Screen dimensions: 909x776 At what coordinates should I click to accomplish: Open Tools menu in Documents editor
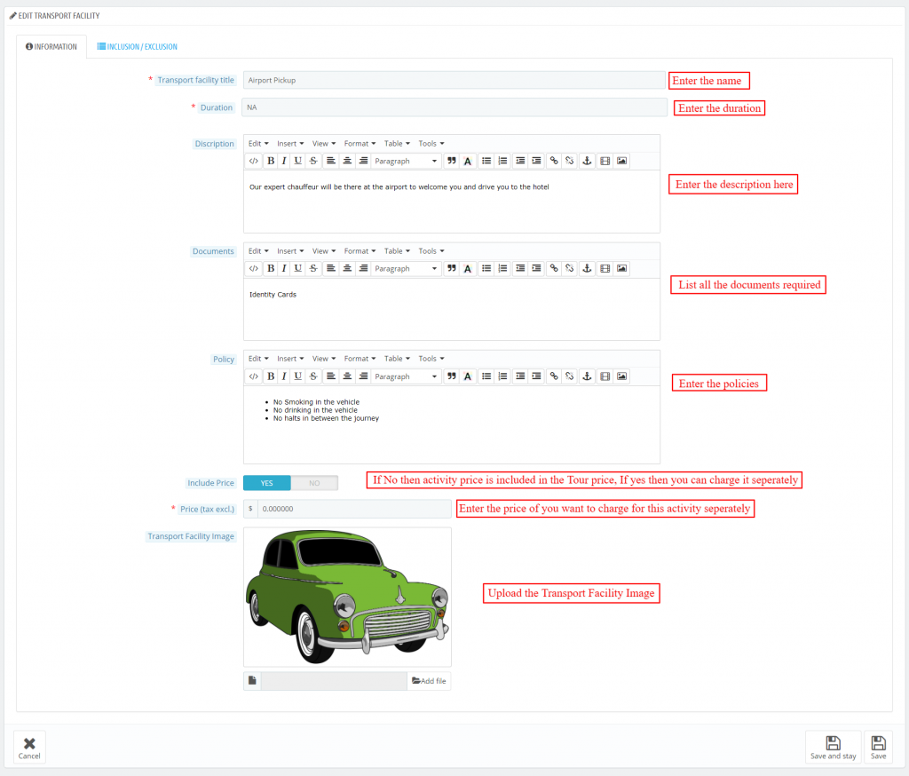click(x=431, y=250)
